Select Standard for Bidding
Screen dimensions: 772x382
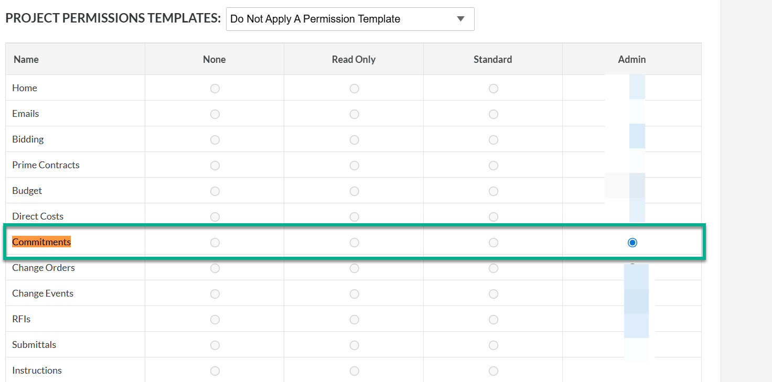(x=494, y=140)
